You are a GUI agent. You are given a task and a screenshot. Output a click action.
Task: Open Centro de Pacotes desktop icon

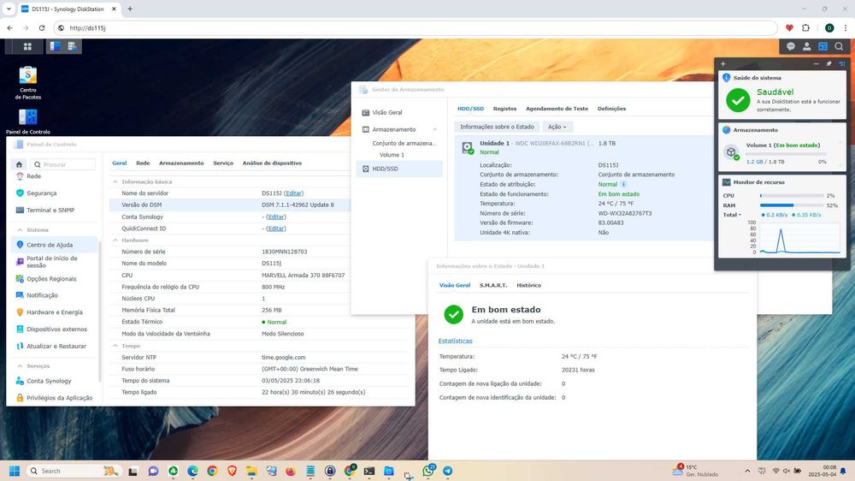pyautogui.click(x=28, y=82)
